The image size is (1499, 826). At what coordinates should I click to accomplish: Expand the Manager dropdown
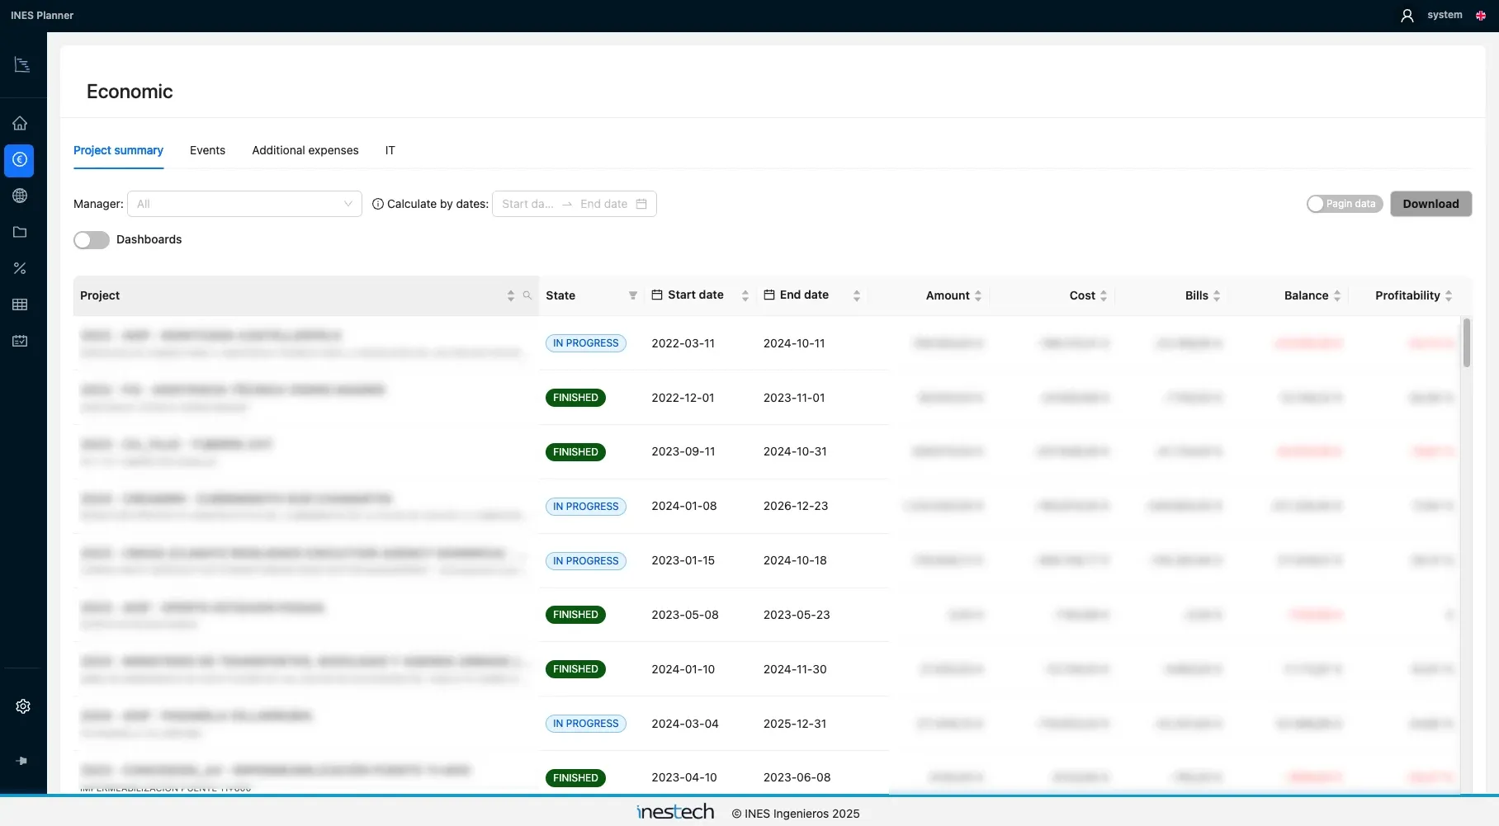click(244, 204)
